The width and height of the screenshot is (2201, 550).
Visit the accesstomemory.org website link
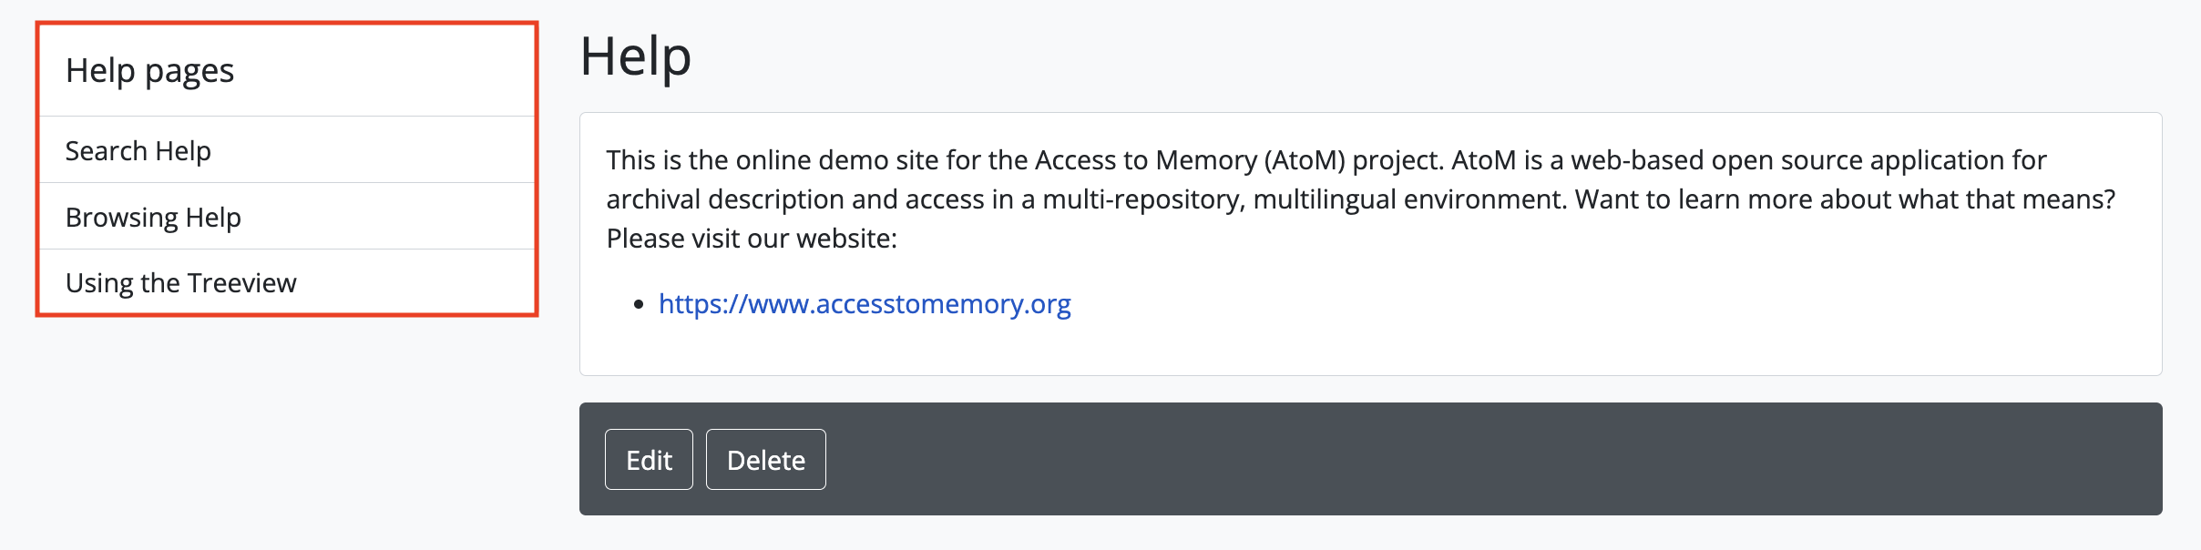coord(864,304)
